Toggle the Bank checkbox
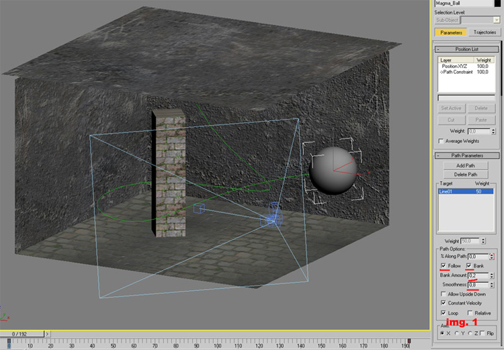 (468, 266)
